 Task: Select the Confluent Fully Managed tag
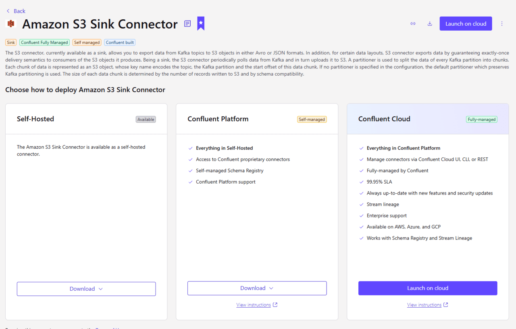44,42
